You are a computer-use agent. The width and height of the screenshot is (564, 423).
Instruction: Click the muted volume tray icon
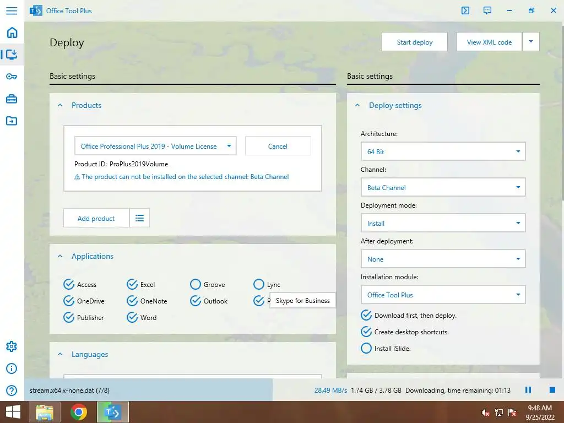pos(486,413)
